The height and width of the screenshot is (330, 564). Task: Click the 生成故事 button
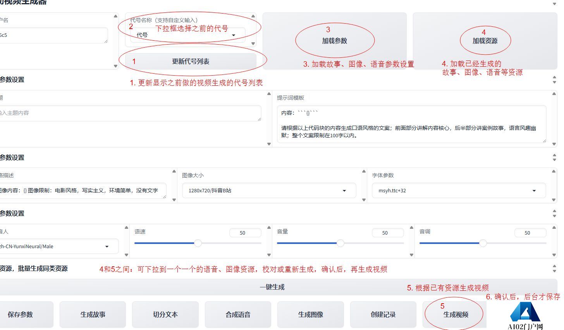tap(93, 314)
